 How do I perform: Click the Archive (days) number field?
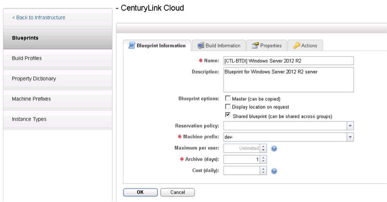click(x=242, y=159)
